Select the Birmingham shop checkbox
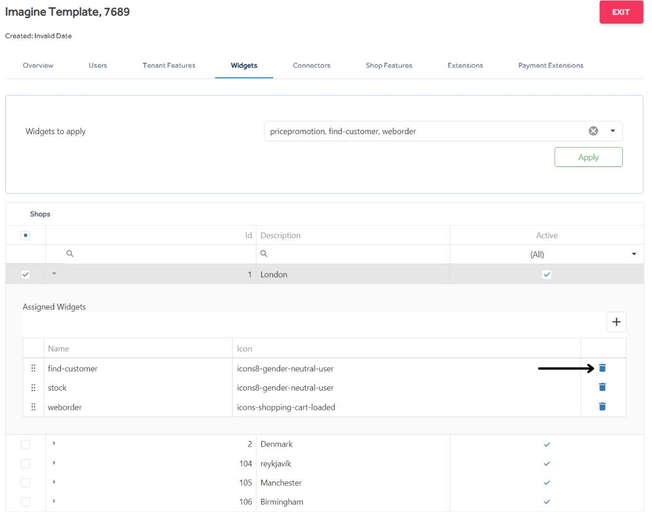 26,502
